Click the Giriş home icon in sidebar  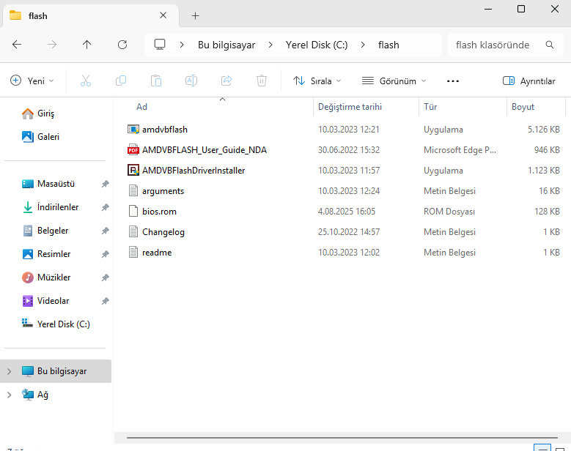click(28, 113)
